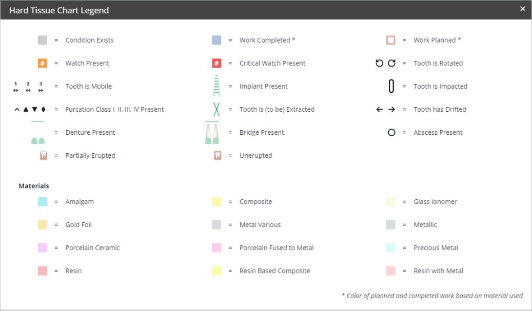Click the Work Planned symbol
The width and height of the screenshot is (532, 311).
[390, 40]
